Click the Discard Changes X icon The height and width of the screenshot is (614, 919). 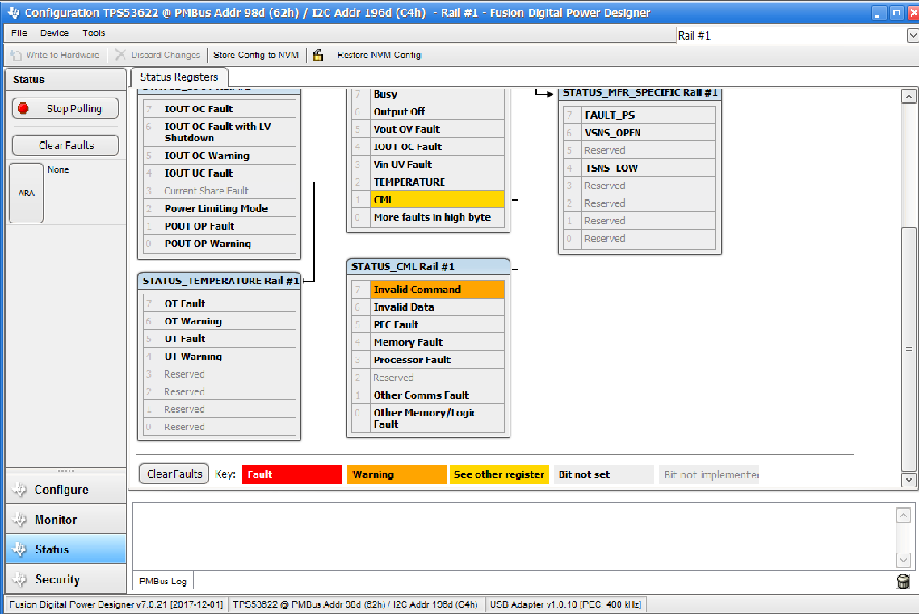[120, 55]
